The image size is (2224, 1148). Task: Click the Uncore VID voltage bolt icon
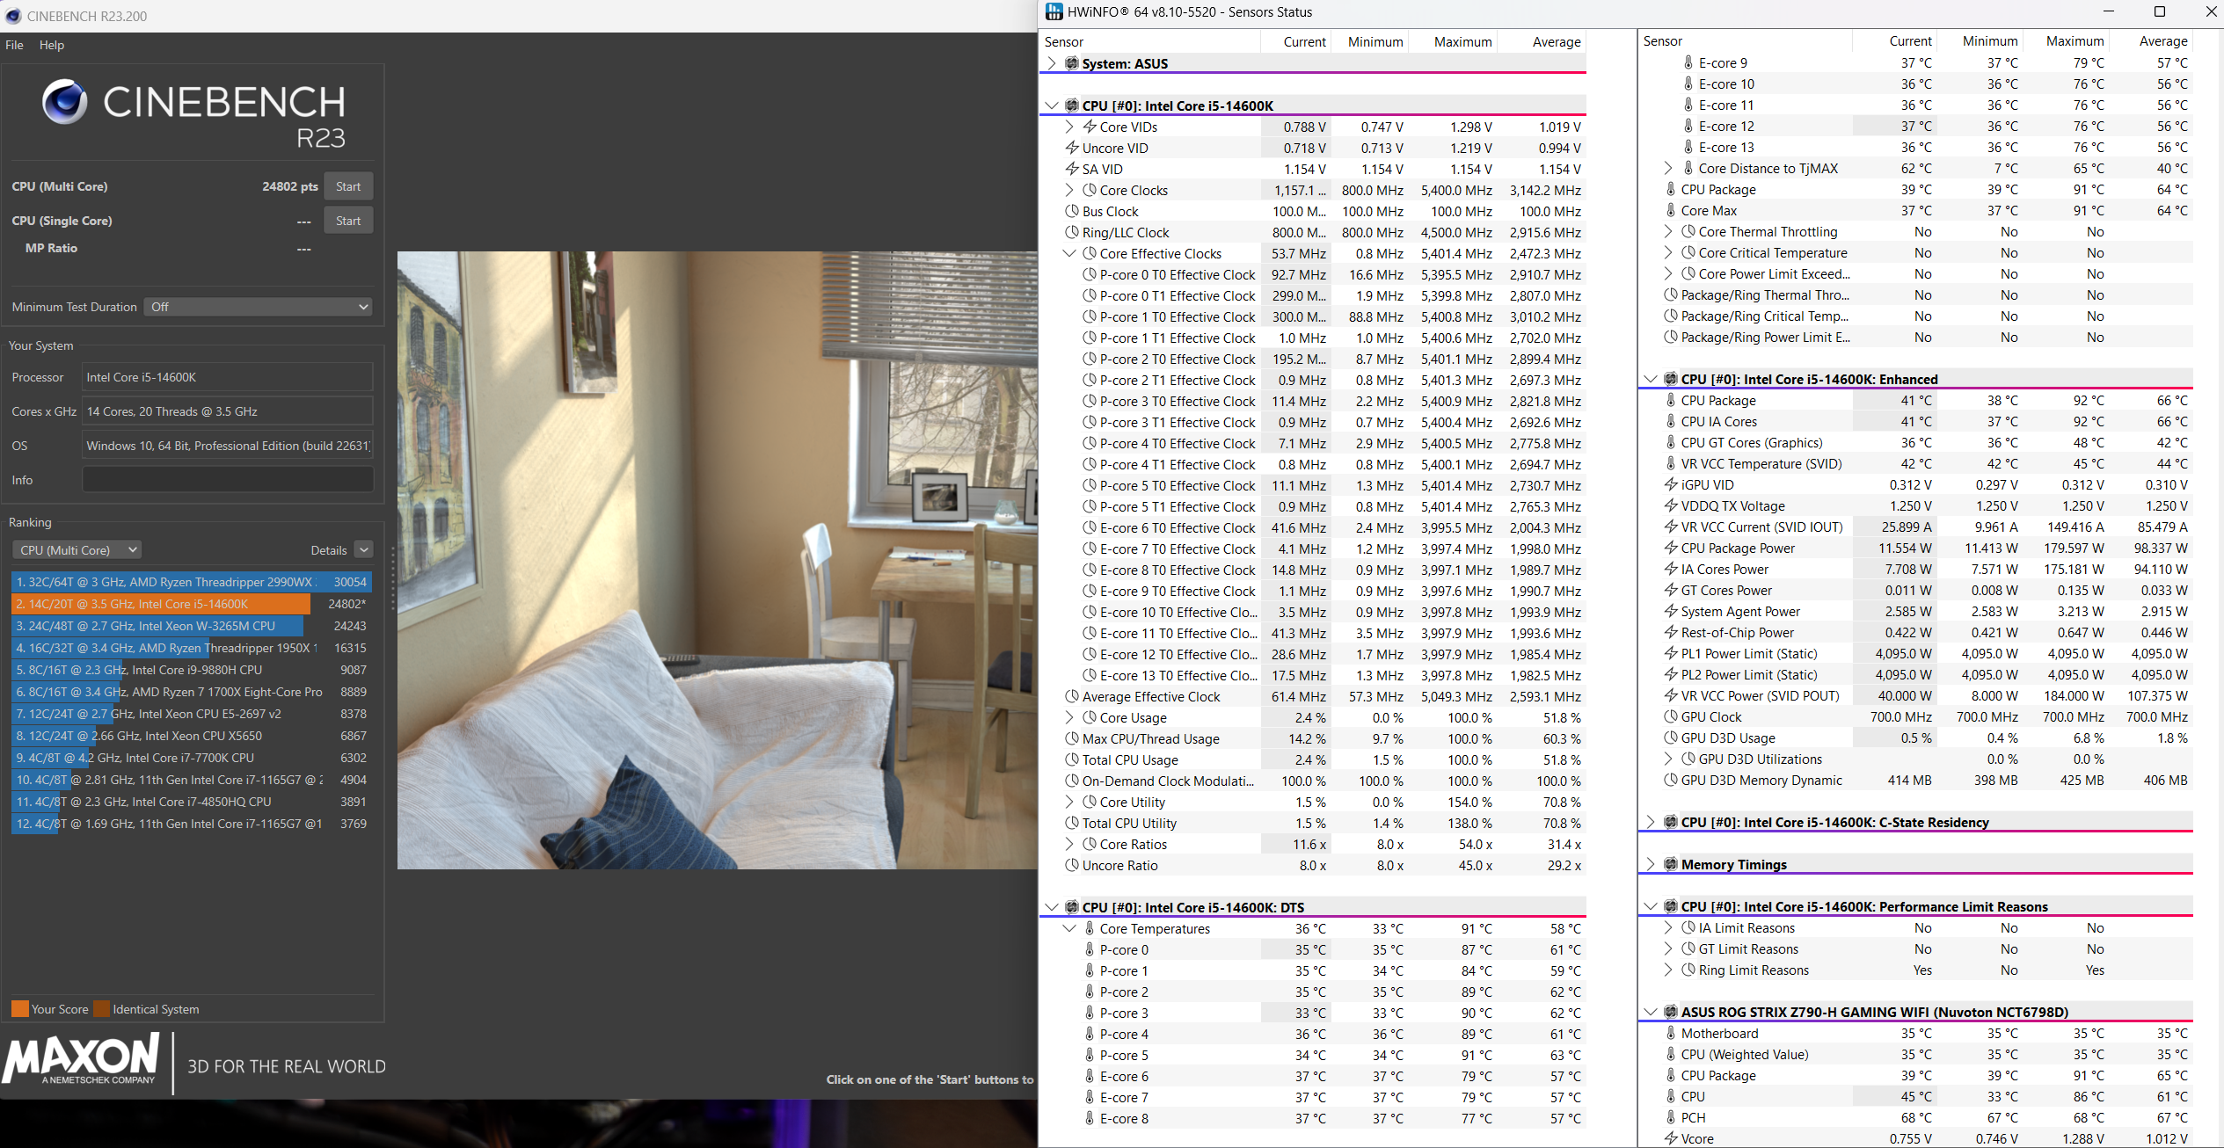[1072, 148]
